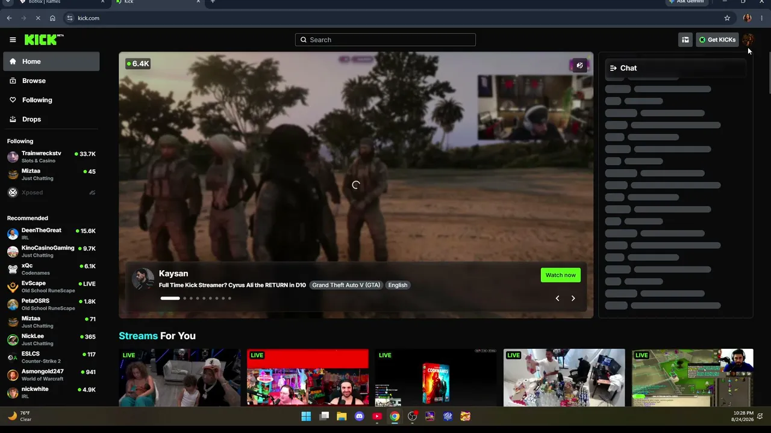
Task: Open the offline Xposed channel
Action: coord(51,192)
